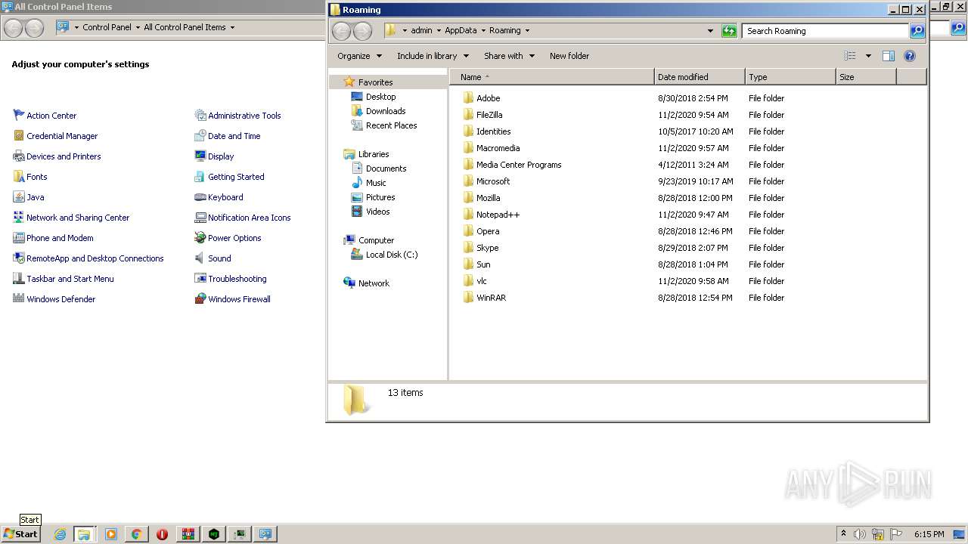Expand the view options dropdown arrow
Image resolution: width=968 pixels, height=544 pixels.
click(x=868, y=56)
